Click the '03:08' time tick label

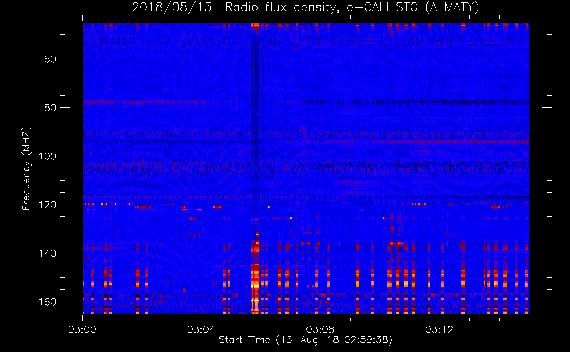coord(320,330)
